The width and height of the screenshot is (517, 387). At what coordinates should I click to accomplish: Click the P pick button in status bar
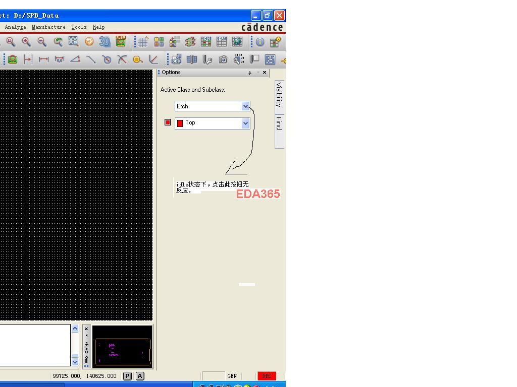pyautogui.click(x=127, y=376)
